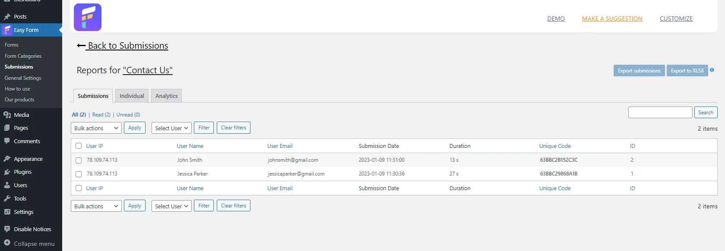The image size is (725, 251).
Task: Open Our products in sidebar
Action: coord(19,100)
